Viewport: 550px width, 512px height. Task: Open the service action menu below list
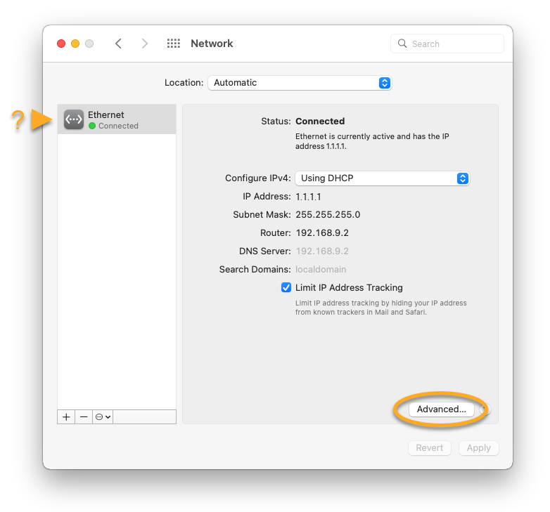point(103,416)
